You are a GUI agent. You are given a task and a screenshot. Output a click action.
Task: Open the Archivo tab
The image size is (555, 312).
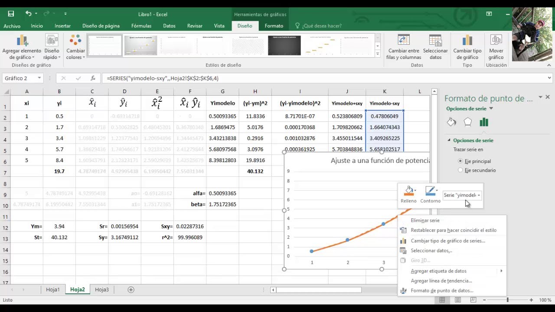click(x=12, y=26)
